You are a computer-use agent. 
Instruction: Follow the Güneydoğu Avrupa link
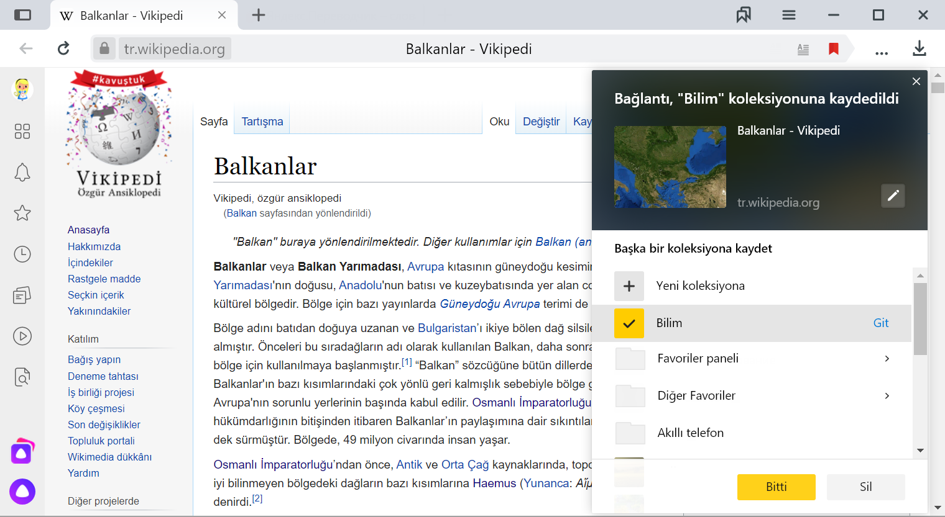tap(490, 304)
